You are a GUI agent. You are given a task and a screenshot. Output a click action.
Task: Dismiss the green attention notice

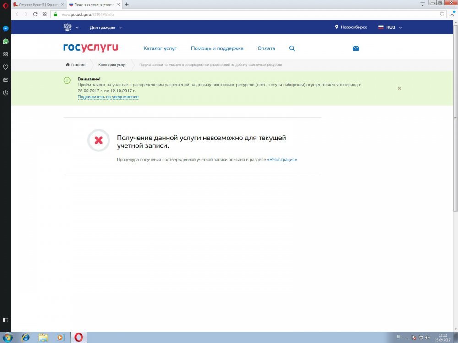[x=399, y=88]
